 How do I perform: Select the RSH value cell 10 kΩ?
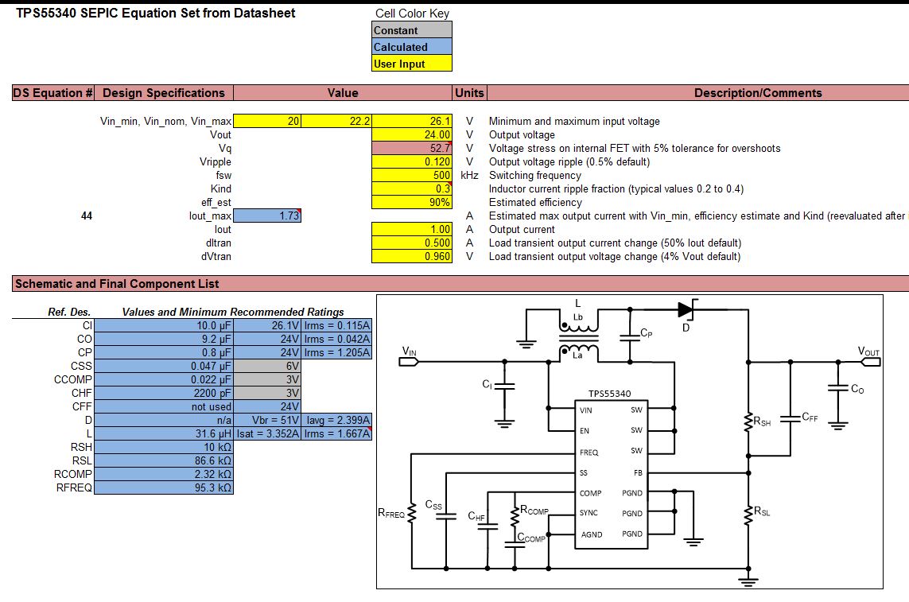coord(164,447)
